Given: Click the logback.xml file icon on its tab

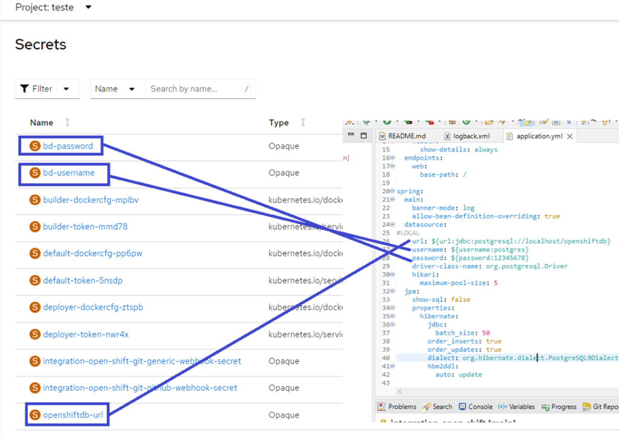Looking at the screenshot, I should [447, 136].
